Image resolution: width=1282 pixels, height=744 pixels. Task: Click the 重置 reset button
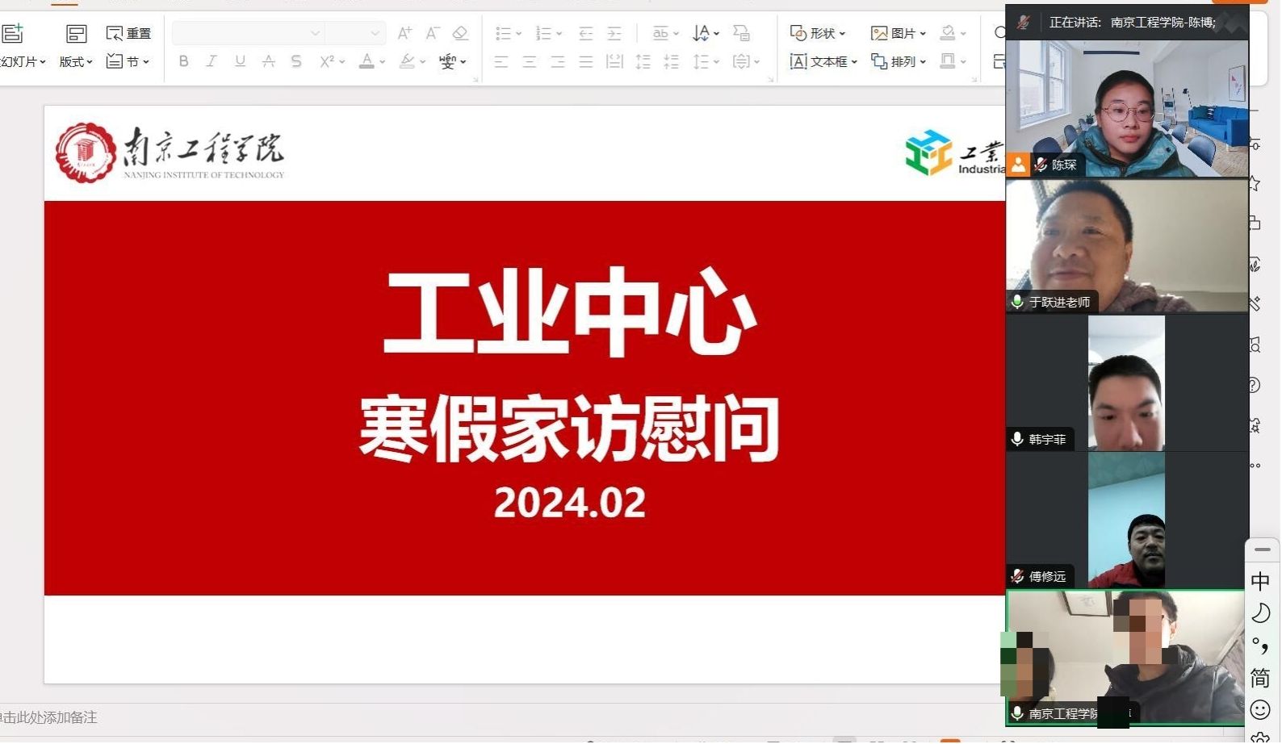tap(129, 33)
